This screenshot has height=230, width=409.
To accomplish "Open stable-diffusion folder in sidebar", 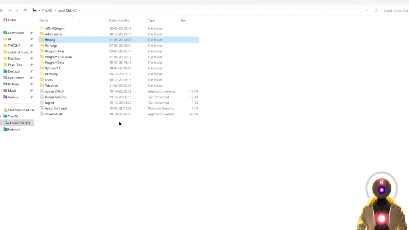I will [18, 52].
